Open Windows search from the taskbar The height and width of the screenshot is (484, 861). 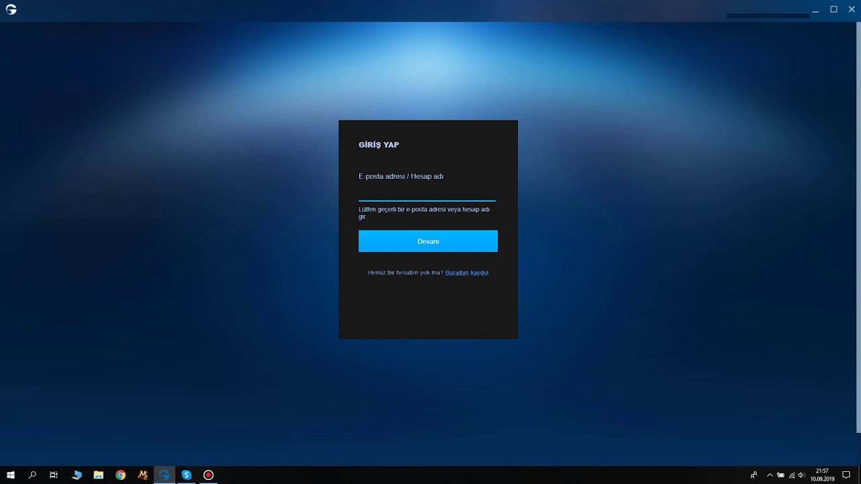tap(32, 475)
